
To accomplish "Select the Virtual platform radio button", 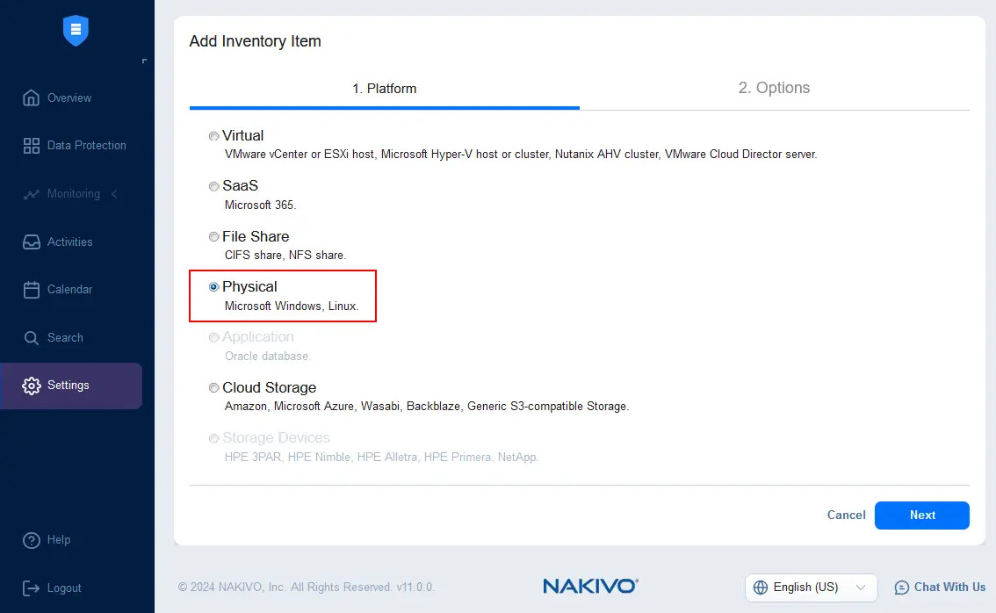I will click(x=214, y=136).
